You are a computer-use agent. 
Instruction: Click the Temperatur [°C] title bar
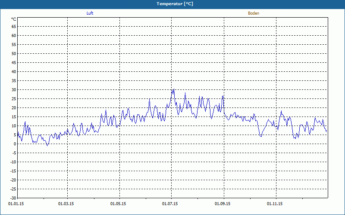[172, 4]
